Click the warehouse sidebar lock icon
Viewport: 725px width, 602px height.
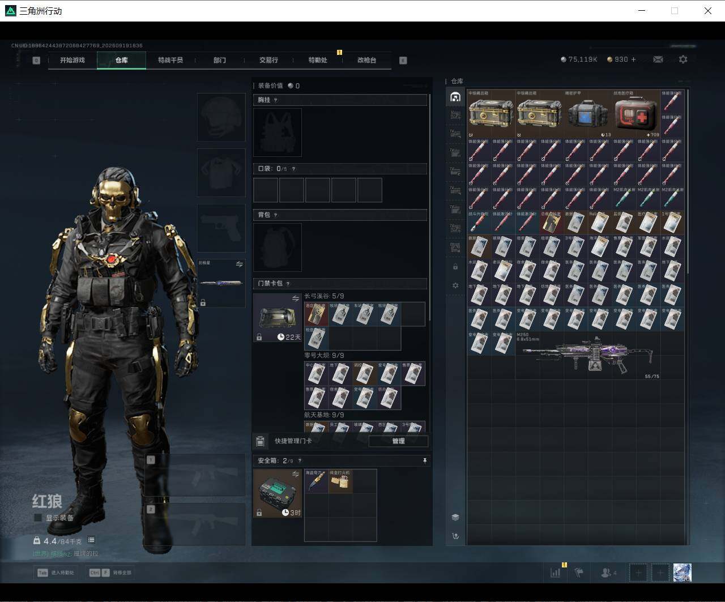(x=455, y=266)
